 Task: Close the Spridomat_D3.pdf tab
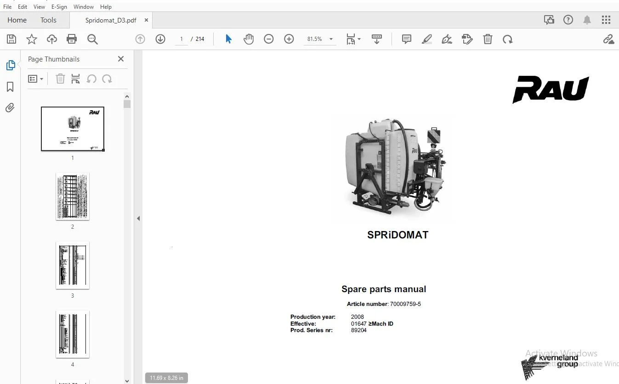click(147, 20)
